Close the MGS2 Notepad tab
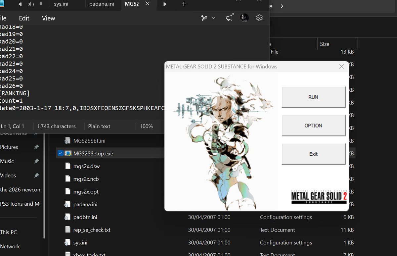Image resolution: width=397 pixels, height=256 pixels. [147, 4]
